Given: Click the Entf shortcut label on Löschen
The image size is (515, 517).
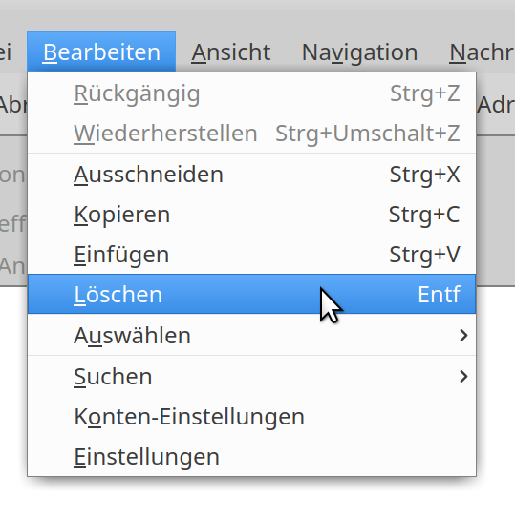Looking at the screenshot, I should point(439,294).
